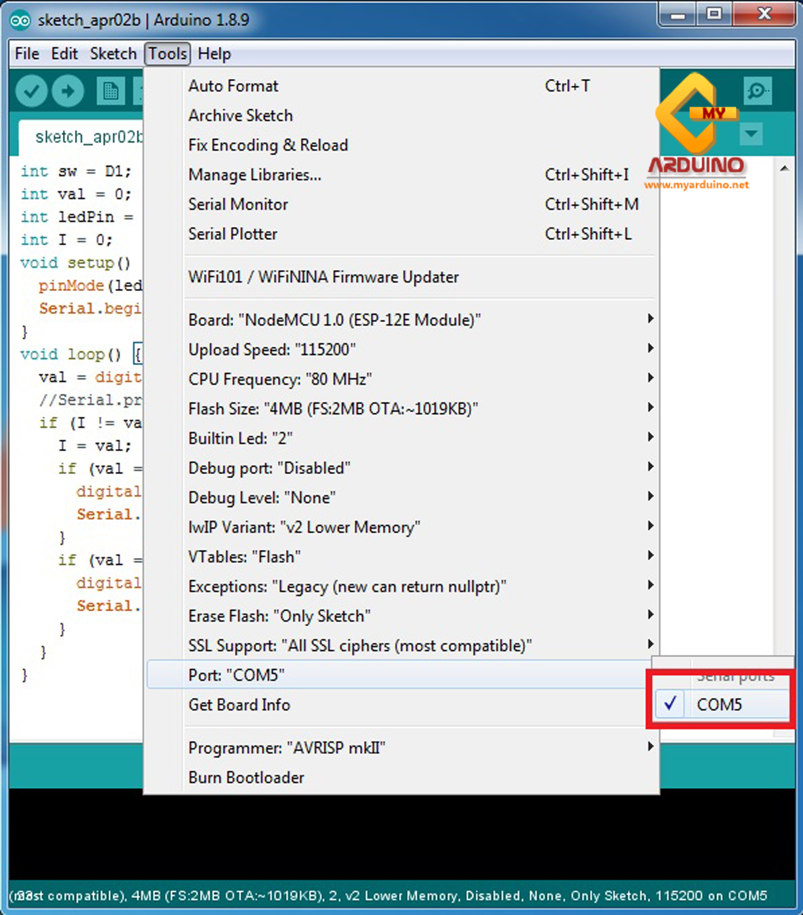Open Manage Libraries
The image size is (803, 915).
254,174
